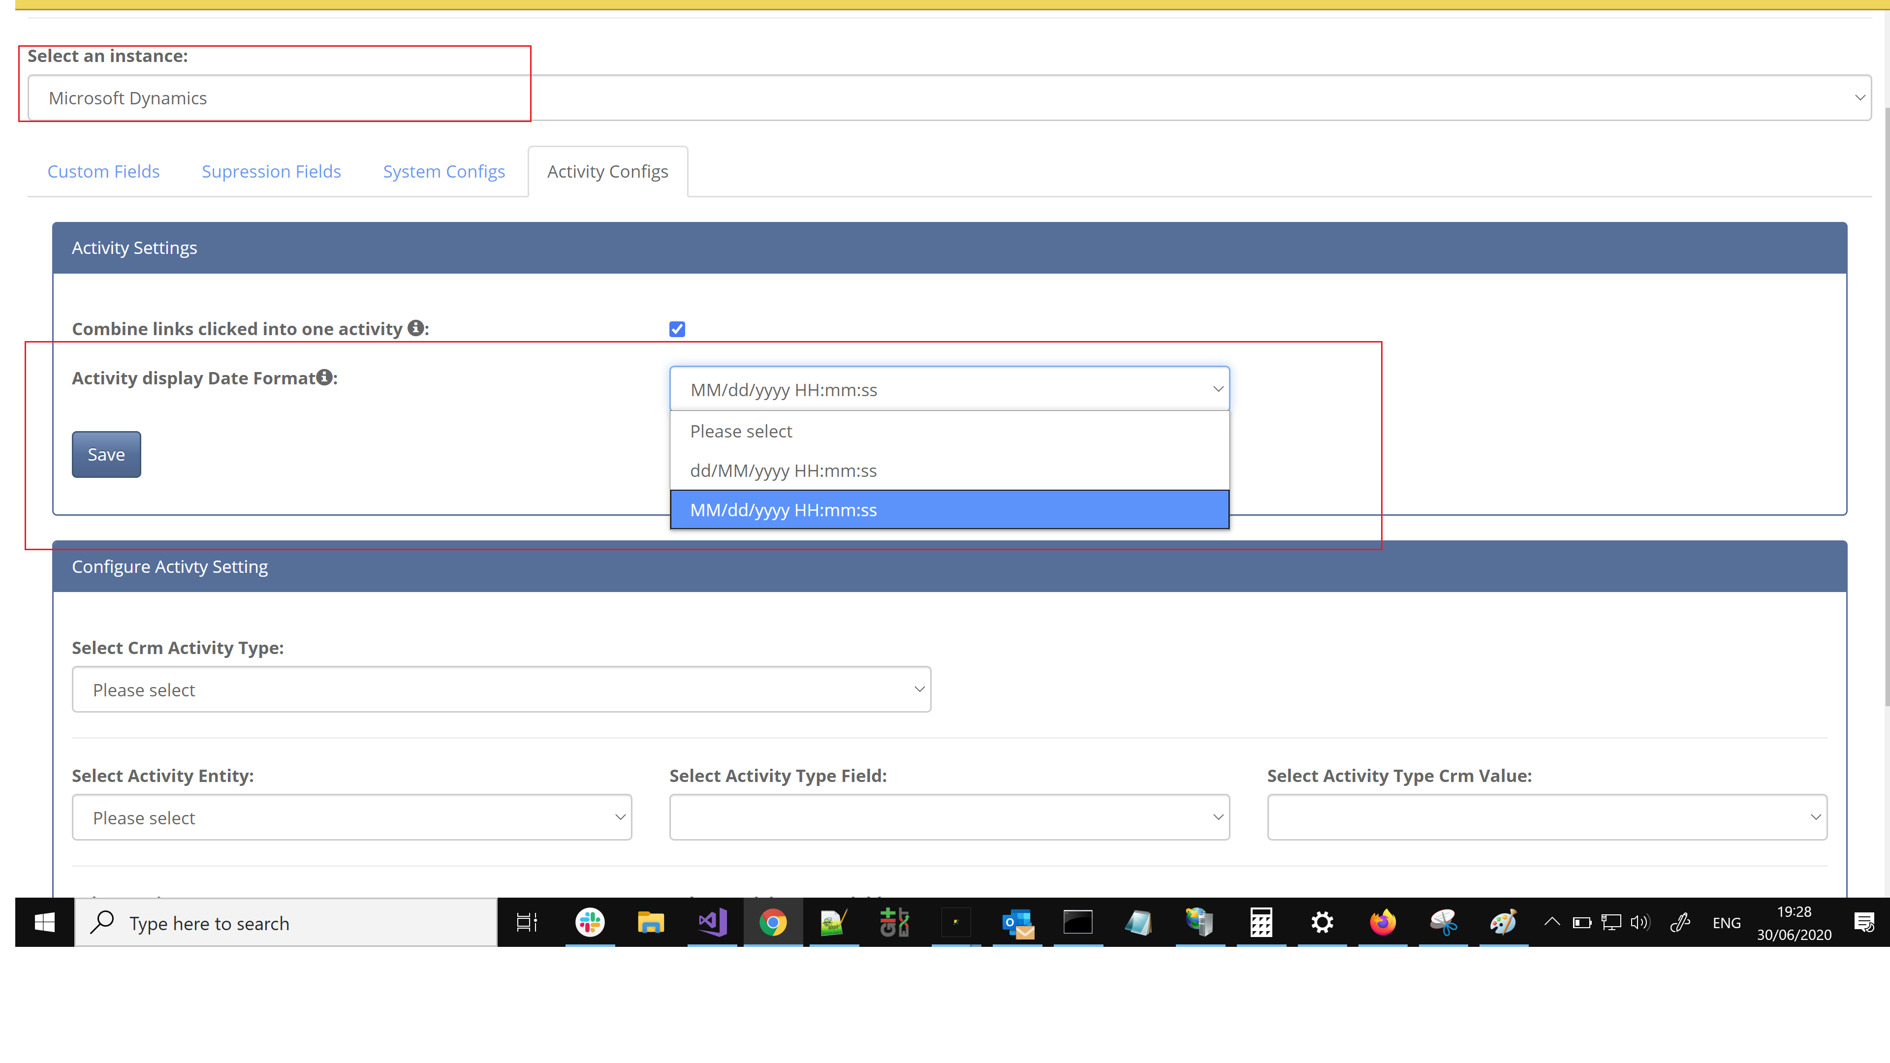Click the Windows taskbar search box
This screenshot has height=1063, width=1890.
[x=286, y=923]
